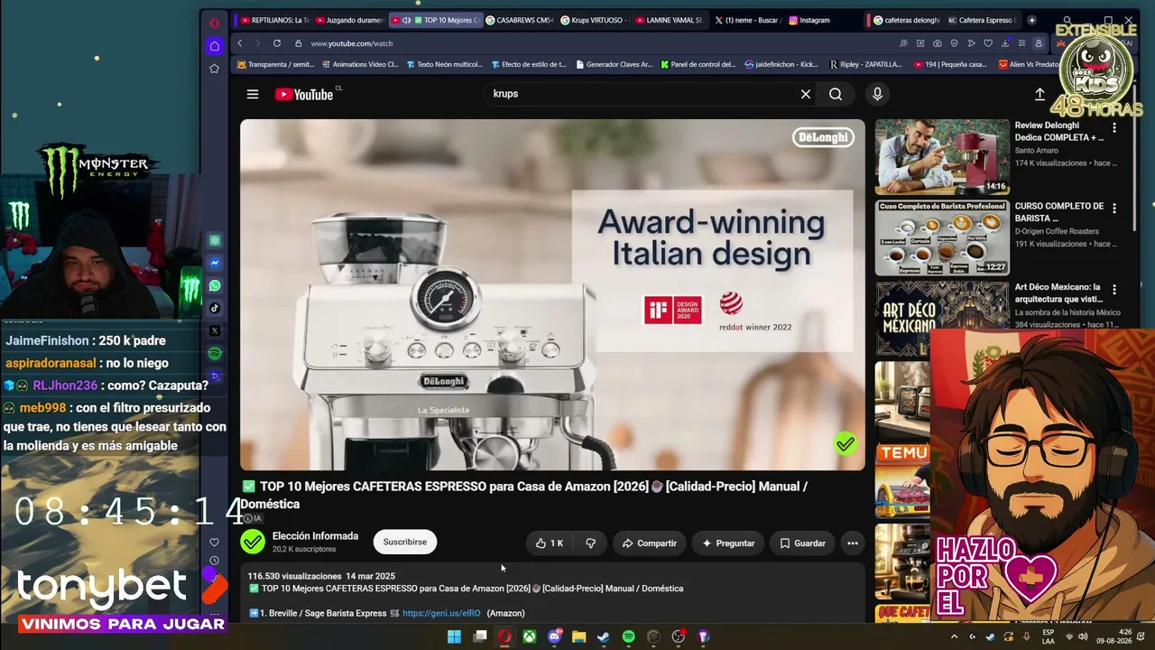Save video using Guardar button
This screenshot has height=650, width=1155.
point(803,543)
